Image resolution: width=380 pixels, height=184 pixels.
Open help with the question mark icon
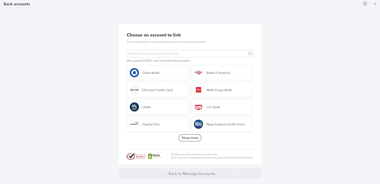click(365, 4)
